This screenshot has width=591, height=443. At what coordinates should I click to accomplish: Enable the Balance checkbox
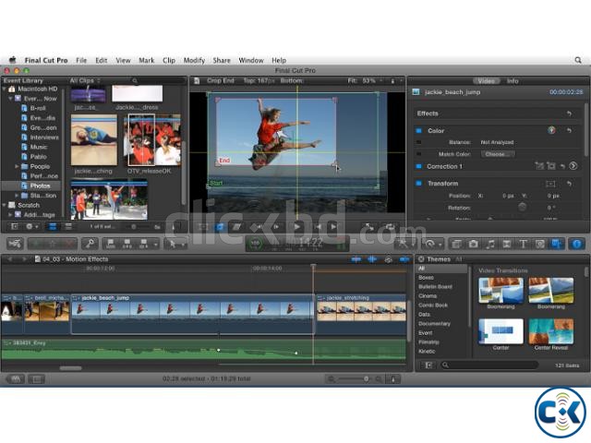[x=418, y=142]
